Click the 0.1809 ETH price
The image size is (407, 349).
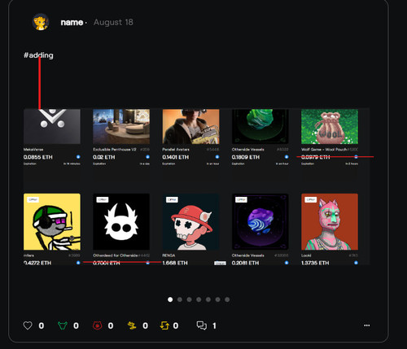246,157
